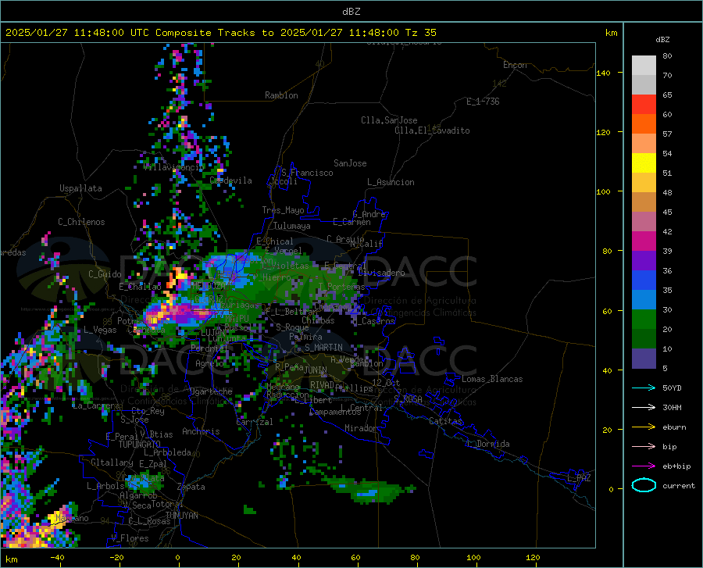Click the Villavicencio map label
The height and width of the screenshot is (568, 703).
[173, 167]
